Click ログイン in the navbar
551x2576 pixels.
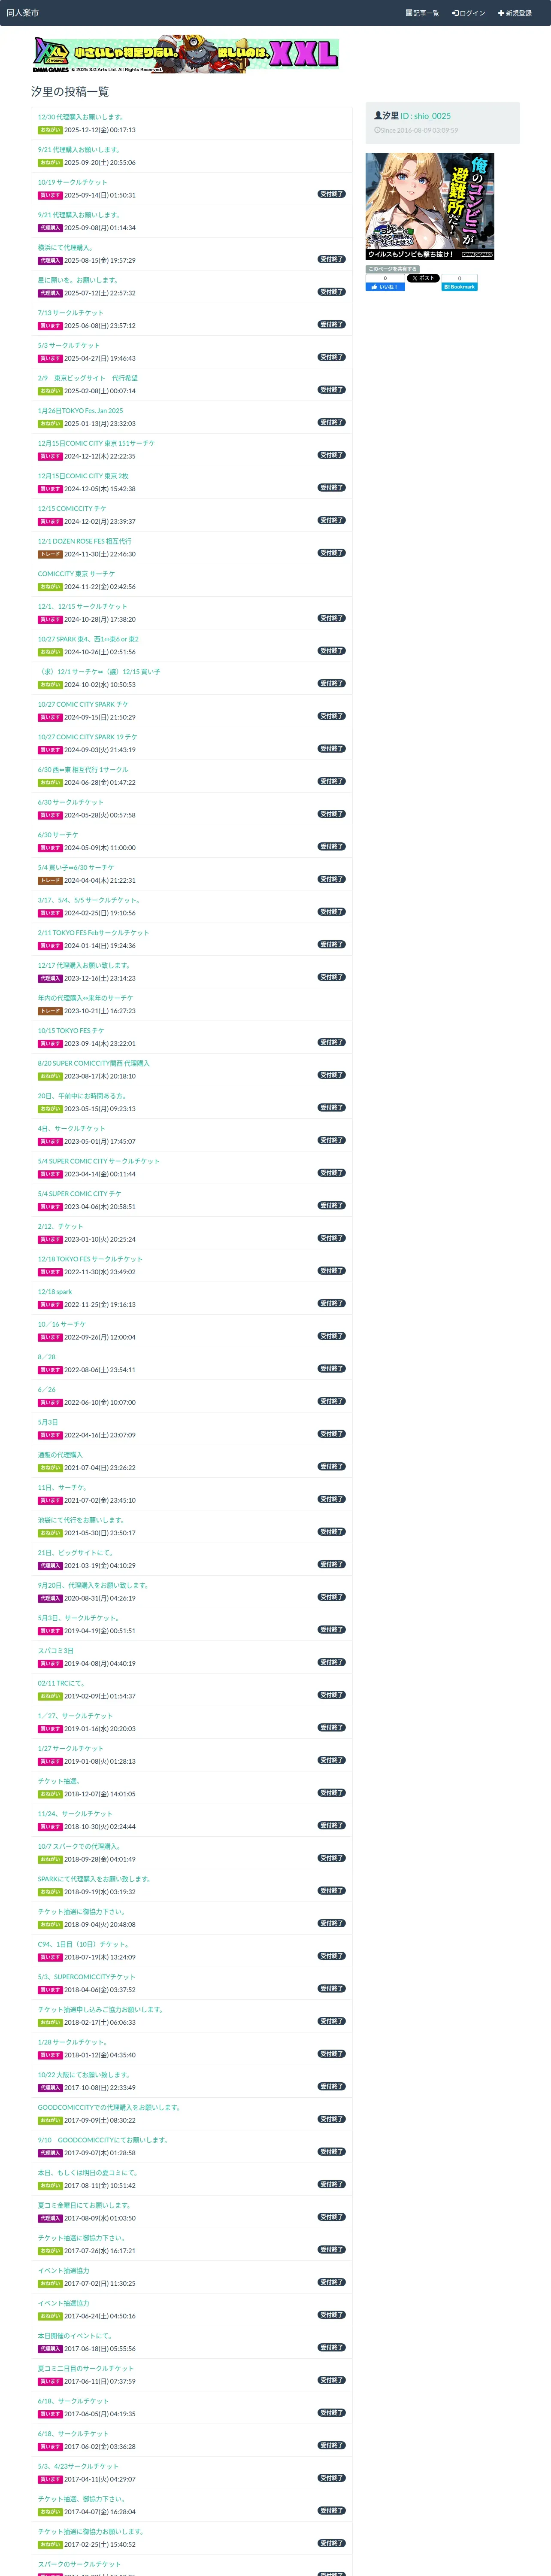pos(468,13)
